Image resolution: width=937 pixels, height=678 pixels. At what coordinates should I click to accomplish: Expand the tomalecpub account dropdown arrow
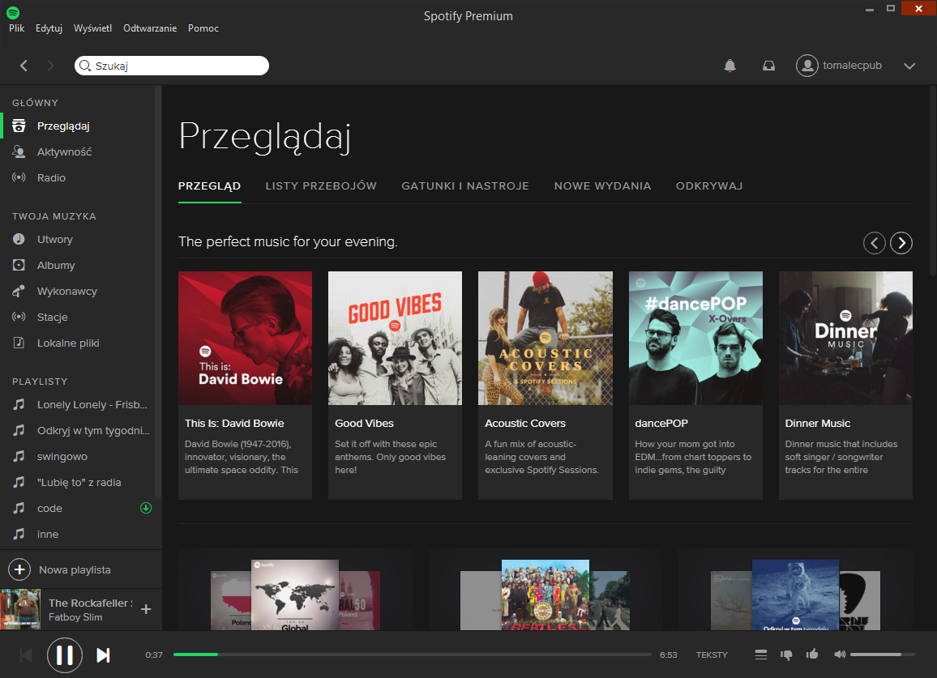[909, 66]
